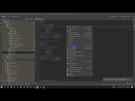The image size is (135, 101).
Task: Open the run configuration dropdown
Action: [x=113, y=17]
